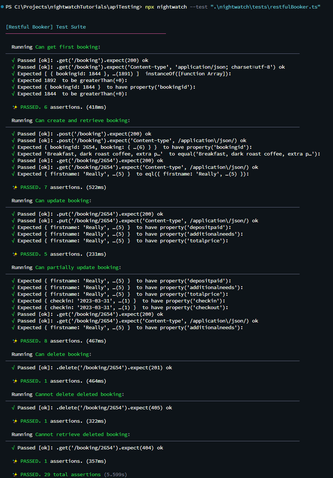This screenshot has width=333, height=478.
Task: Select the '[Restful Booker] Test Suite' heading
Action: point(45,27)
